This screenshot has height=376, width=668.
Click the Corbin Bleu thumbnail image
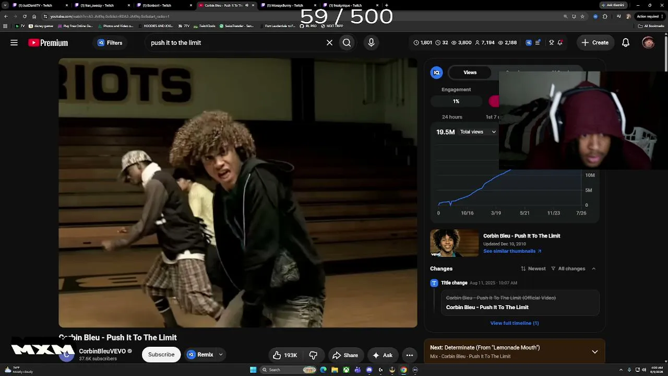pos(454,243)
